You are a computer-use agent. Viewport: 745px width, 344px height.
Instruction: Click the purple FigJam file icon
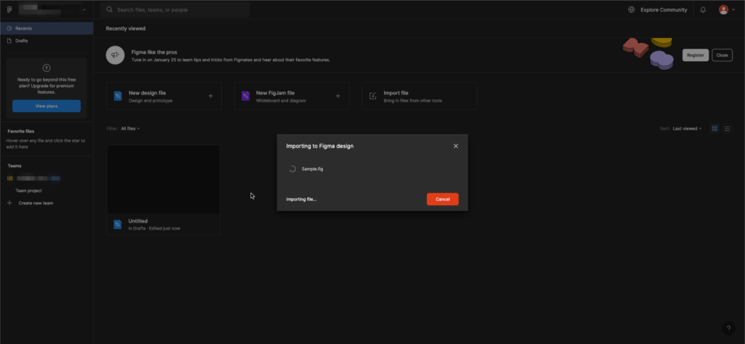(x=245, y=96)
